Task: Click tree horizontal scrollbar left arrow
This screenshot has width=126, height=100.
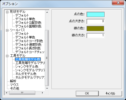Action: (x=7, y=93)
